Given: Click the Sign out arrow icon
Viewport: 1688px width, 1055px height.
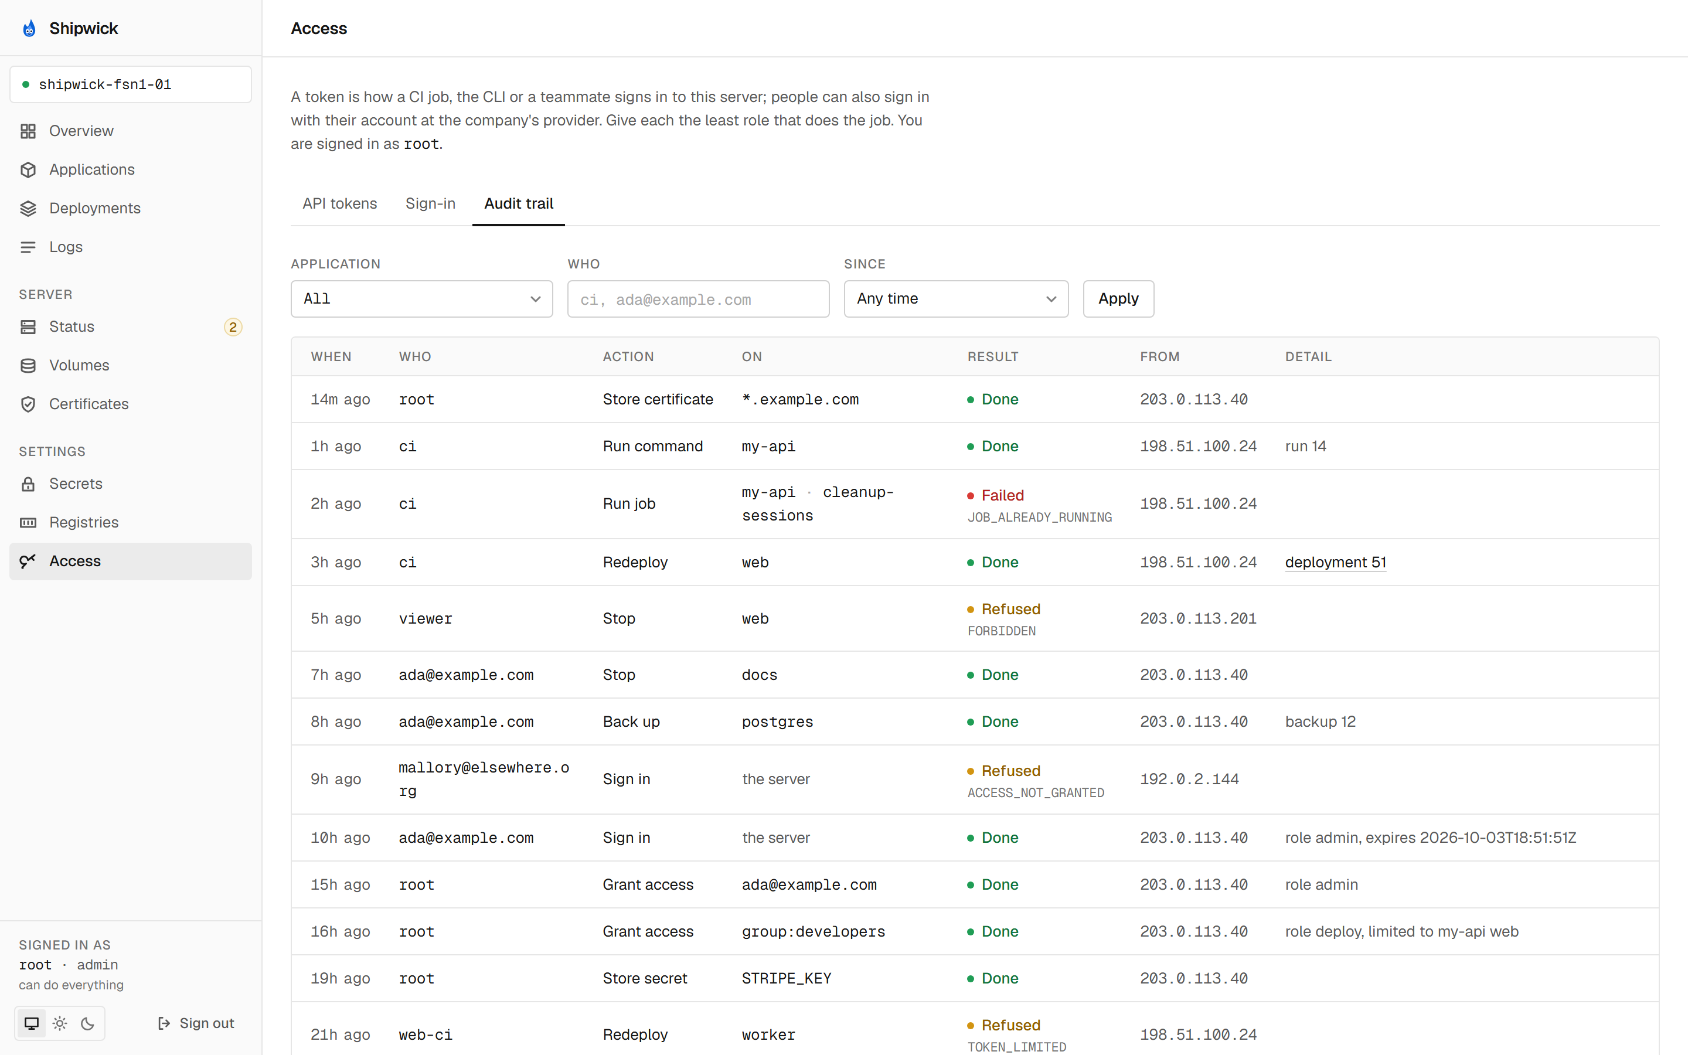Looking at the screenshot, I should tap(164, 1023).
